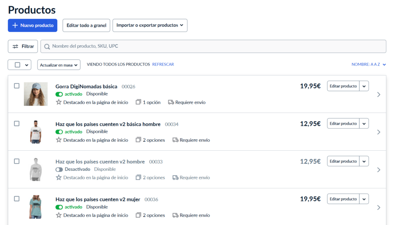The height and width of the screenshot is (225, 396).
Task: Click the SKU '00026' text
Action: coord(128,87)
